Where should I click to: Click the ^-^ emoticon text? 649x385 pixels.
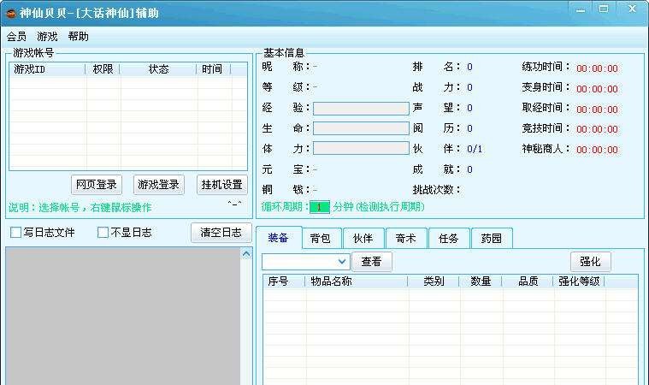click(x=234, y=204)
